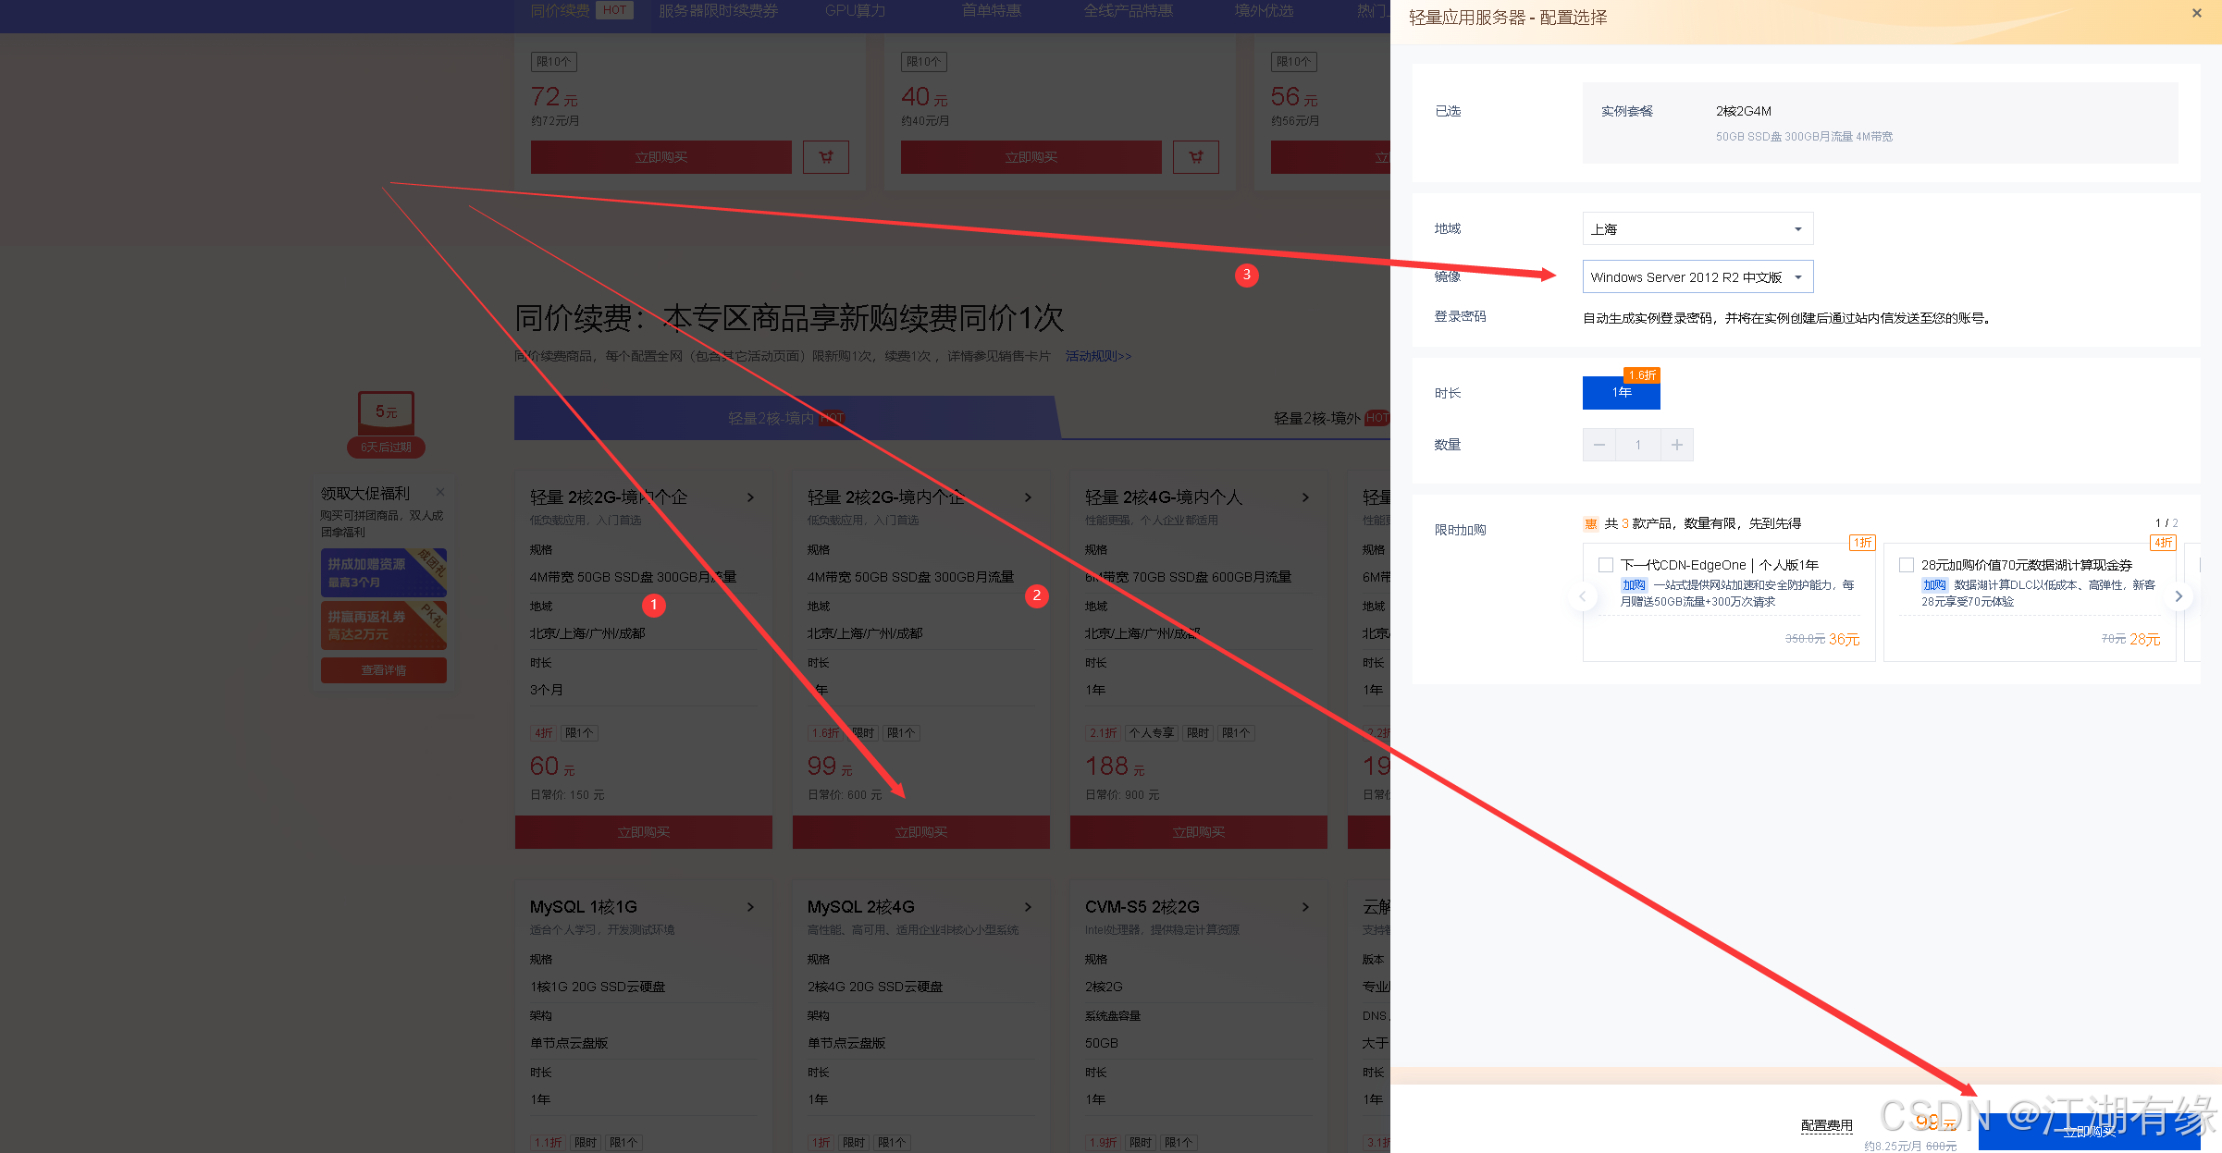2222x1153 pixels.
Task: Decrease quantity with minus button
Action: pyautogui.click(x=1599, y=445)
